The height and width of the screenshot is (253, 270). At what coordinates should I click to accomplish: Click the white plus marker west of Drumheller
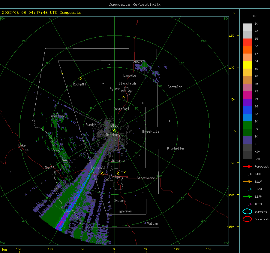(169, 121)
